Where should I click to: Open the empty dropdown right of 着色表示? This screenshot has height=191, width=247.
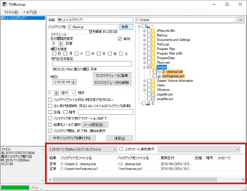(199, 149)
